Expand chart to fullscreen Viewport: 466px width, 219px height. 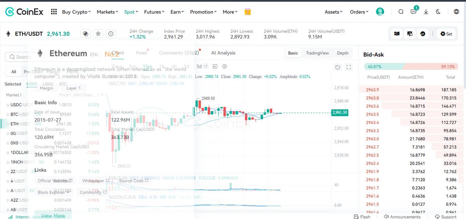click(x=348, y=67)
